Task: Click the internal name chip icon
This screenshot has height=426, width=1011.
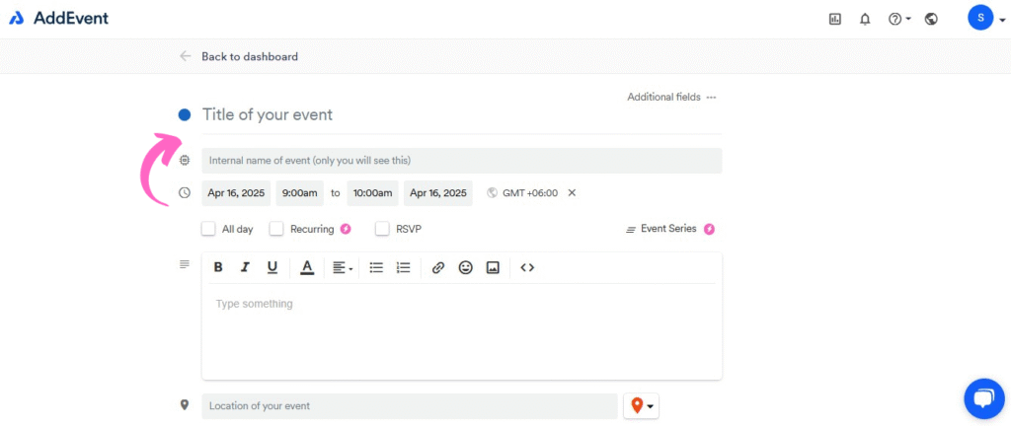Action: (185, 160)
